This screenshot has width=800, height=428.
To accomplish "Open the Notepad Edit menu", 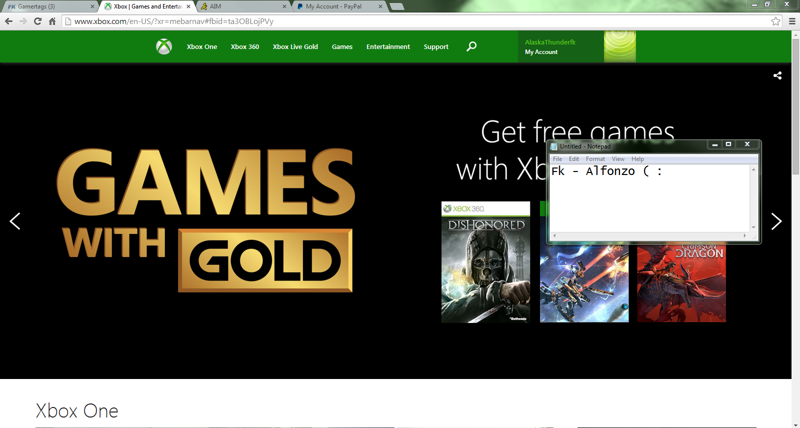I will 574,159.
